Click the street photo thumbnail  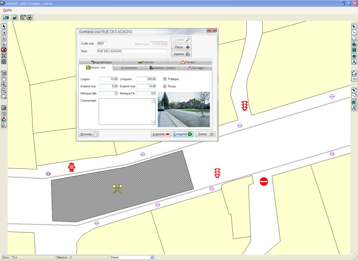tap(184, 110)
